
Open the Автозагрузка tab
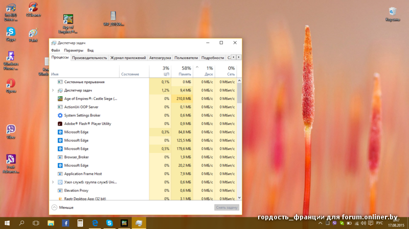(161, 58)
